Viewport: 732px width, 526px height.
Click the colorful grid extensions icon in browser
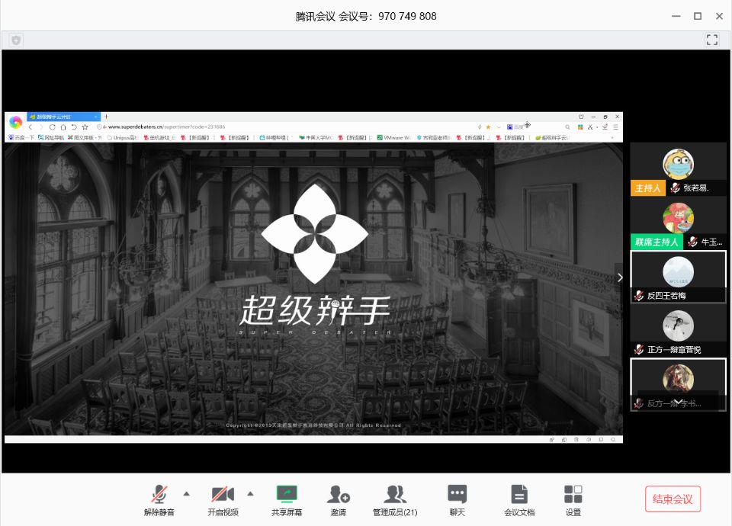(x=580, y=127)
